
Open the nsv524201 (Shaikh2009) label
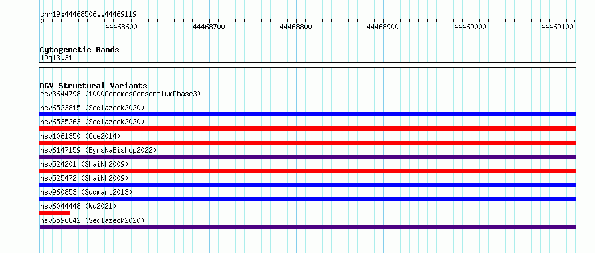click(84, 164)
